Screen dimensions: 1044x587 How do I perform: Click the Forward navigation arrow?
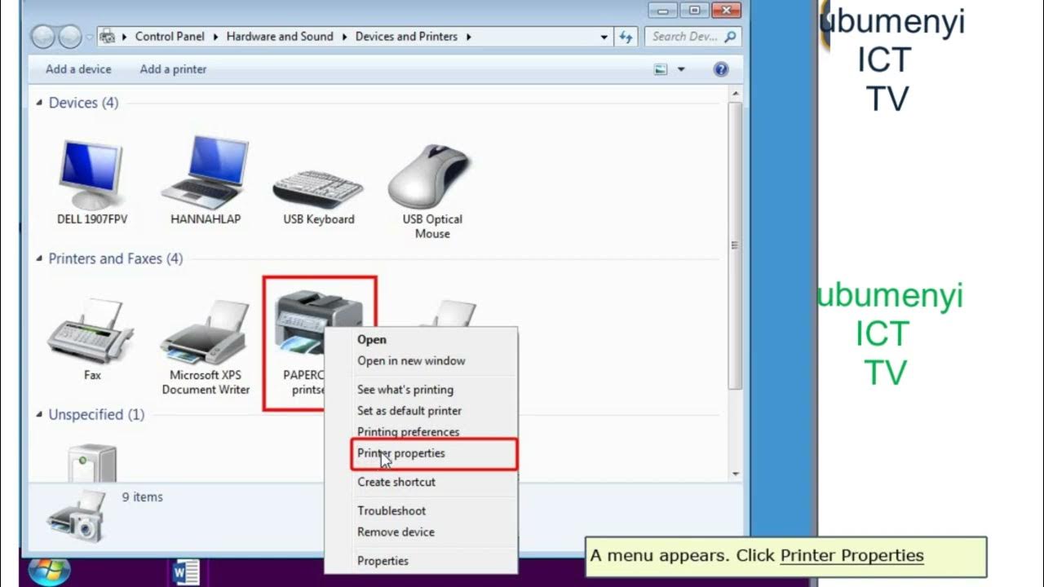(x=70, y=37)
